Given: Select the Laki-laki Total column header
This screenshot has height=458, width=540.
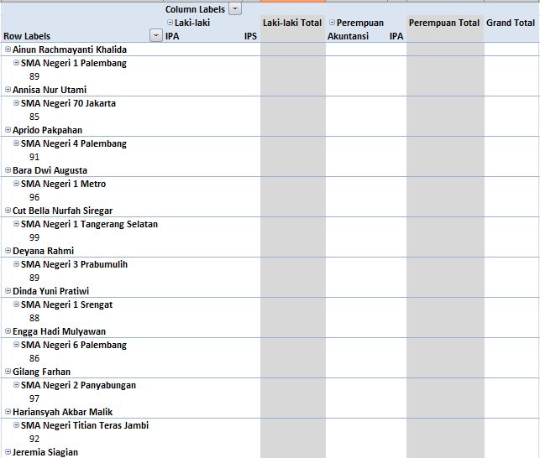Looking at the screenshot, I should [292, 23].
